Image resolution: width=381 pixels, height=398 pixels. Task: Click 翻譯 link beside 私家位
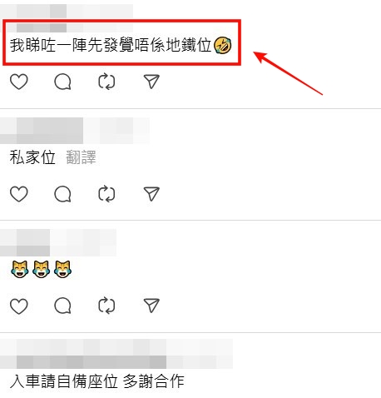click(x=81, y=157)
